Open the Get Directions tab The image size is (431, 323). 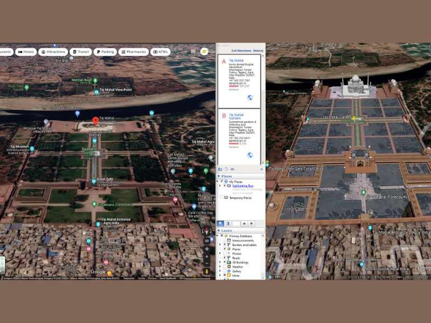tap(241, 51)
